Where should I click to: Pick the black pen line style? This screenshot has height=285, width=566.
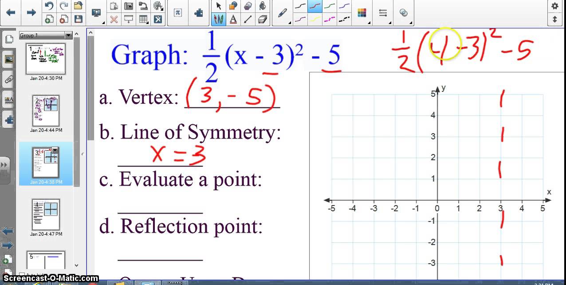pyautogui.click(x=301, y=6)
